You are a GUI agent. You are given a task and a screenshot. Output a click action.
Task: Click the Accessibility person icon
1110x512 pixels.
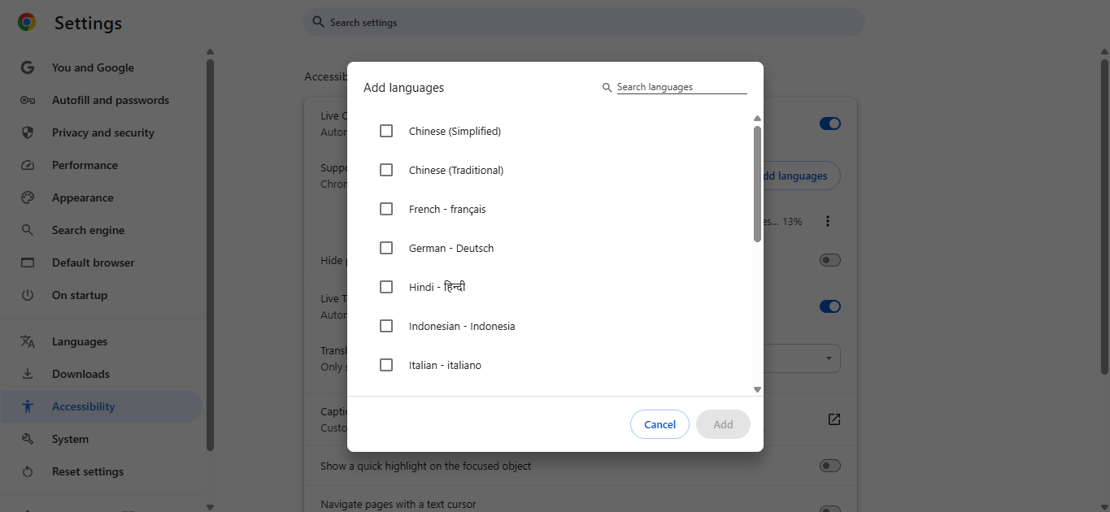pyautogui.click(x=28, y=406)
